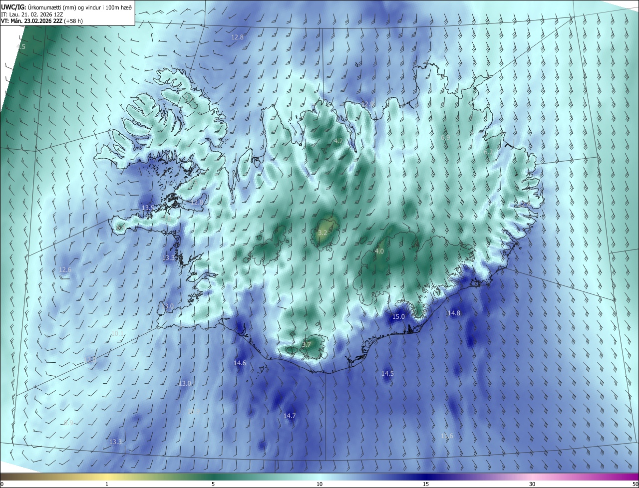Click the 15 tick on the color scale

tap(426, 484)
